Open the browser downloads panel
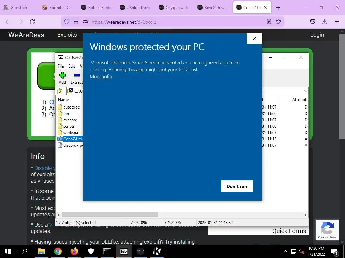345x258 pixels. coord(324,21)
